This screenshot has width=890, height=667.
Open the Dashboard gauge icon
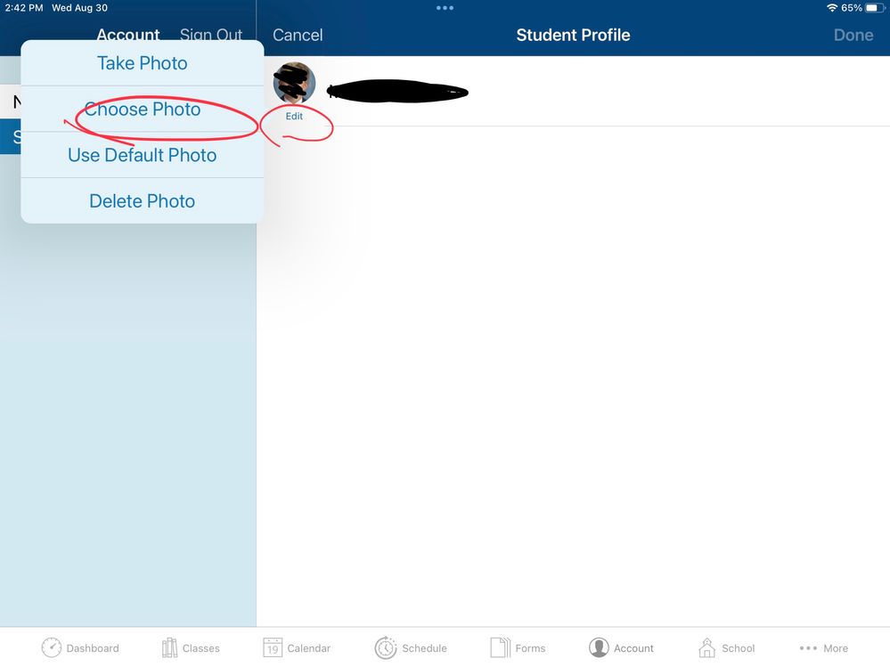pos(52,647)
